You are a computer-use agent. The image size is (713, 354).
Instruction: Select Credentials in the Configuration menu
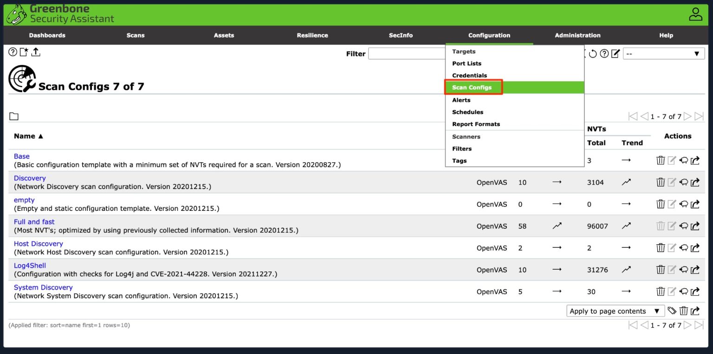[514, 76]
